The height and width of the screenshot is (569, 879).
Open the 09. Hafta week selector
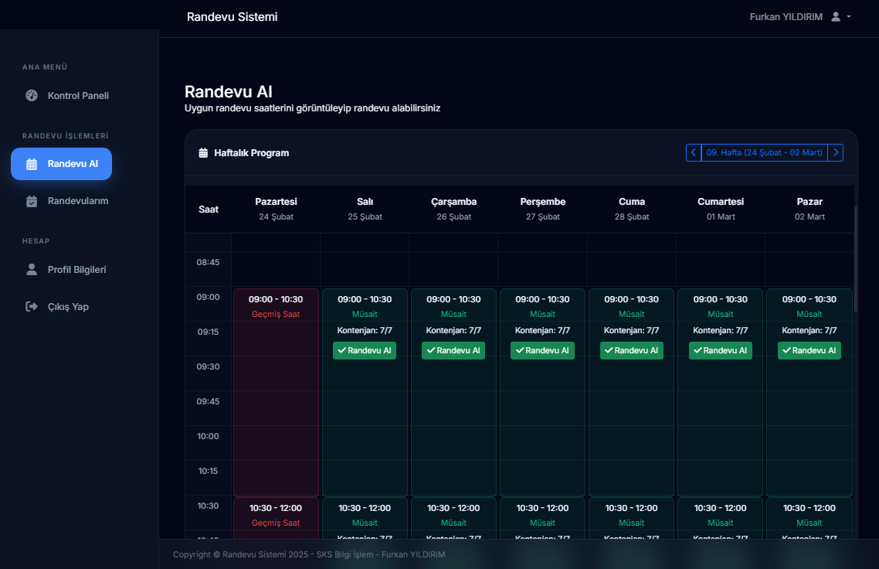[764, 152]
